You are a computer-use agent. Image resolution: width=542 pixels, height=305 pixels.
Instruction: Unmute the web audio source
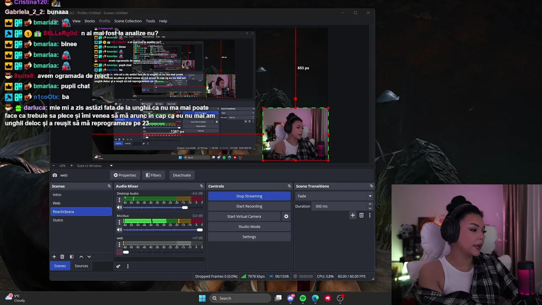119,252
